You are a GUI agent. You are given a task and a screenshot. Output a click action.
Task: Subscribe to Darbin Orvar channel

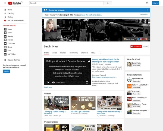136,46
